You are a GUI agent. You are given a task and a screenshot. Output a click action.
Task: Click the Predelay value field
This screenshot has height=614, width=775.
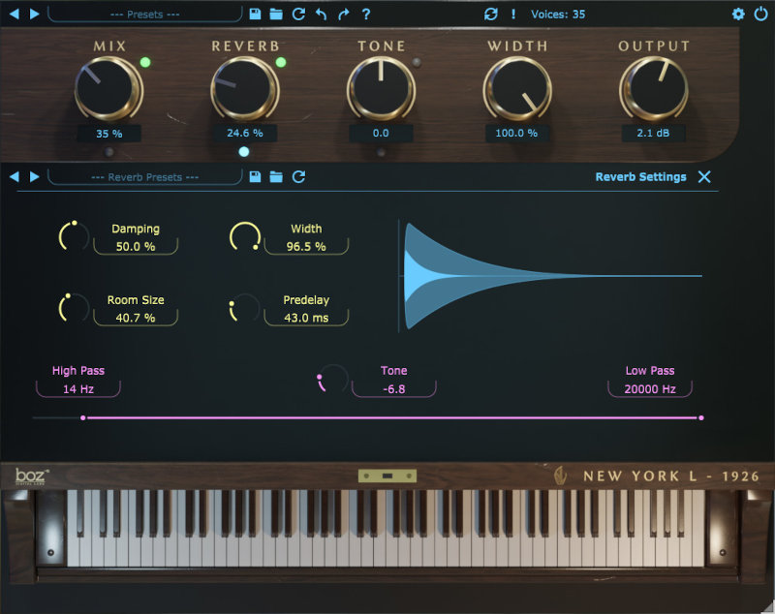click(305, 317)
